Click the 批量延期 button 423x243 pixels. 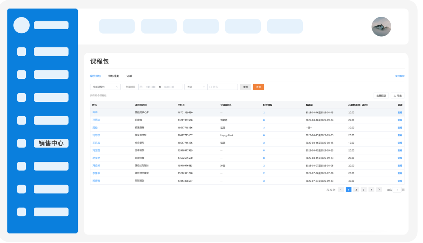coord(381,96)
